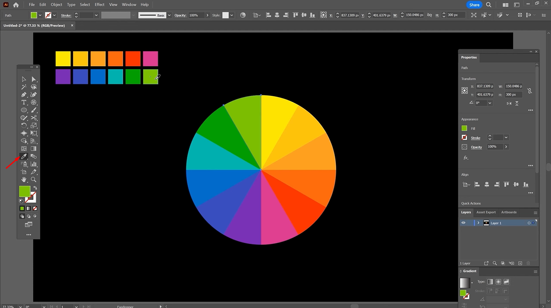The height and width of the screenshot is (308, 551).
Task: Open brush definition Basic dropdown
Action: click(x=169, y=15)
